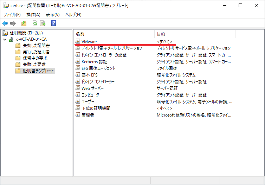The image size is (265, 185).
Task: Click the 証明書テンプレート folder icon
Action: [18, 71]
